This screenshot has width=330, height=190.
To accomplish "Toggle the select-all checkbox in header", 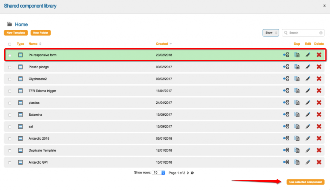I will pyautogui.click(x=10, y=44).
